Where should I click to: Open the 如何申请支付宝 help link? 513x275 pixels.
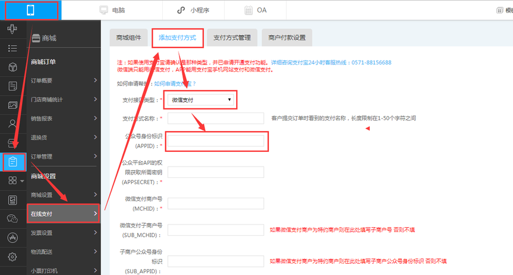(175, 83)
